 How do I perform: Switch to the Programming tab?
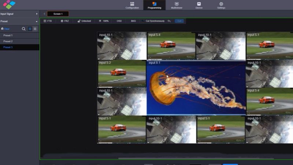(x=154, y=5)
